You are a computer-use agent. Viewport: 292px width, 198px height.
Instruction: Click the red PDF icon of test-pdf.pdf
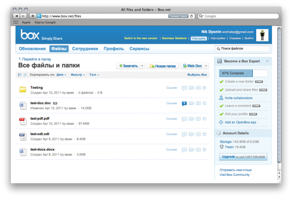[x=23, y=121]
